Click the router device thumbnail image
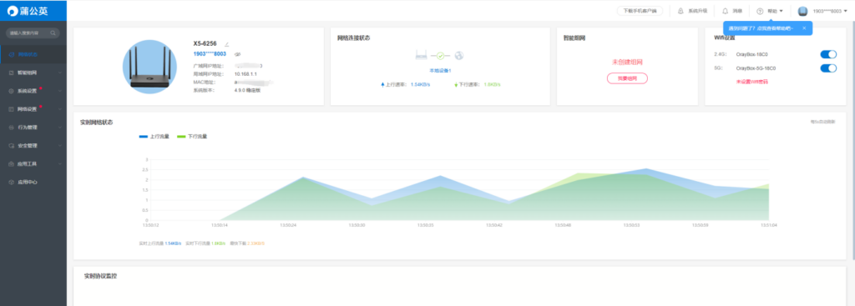The width and height of the screenshot is (855, 306). point(149,67)
